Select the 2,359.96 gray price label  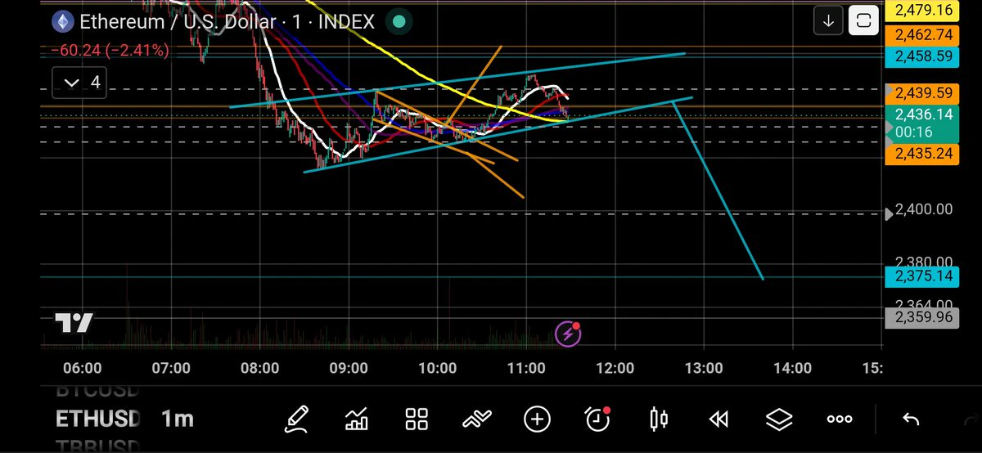click(x=924, y=317)
